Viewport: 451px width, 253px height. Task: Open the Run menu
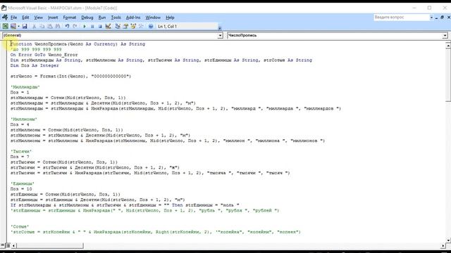click(x=101, y=18)
